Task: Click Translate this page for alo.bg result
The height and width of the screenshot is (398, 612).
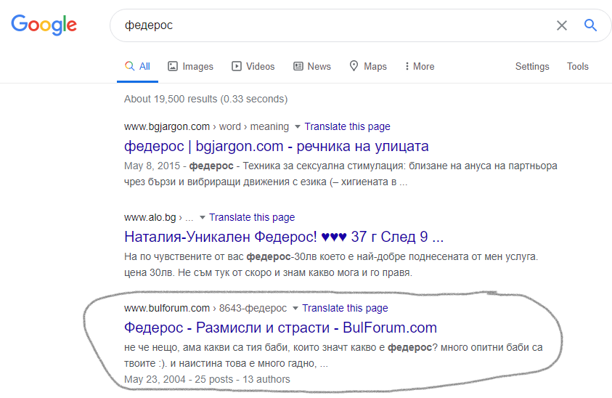Action: [252, 217]
